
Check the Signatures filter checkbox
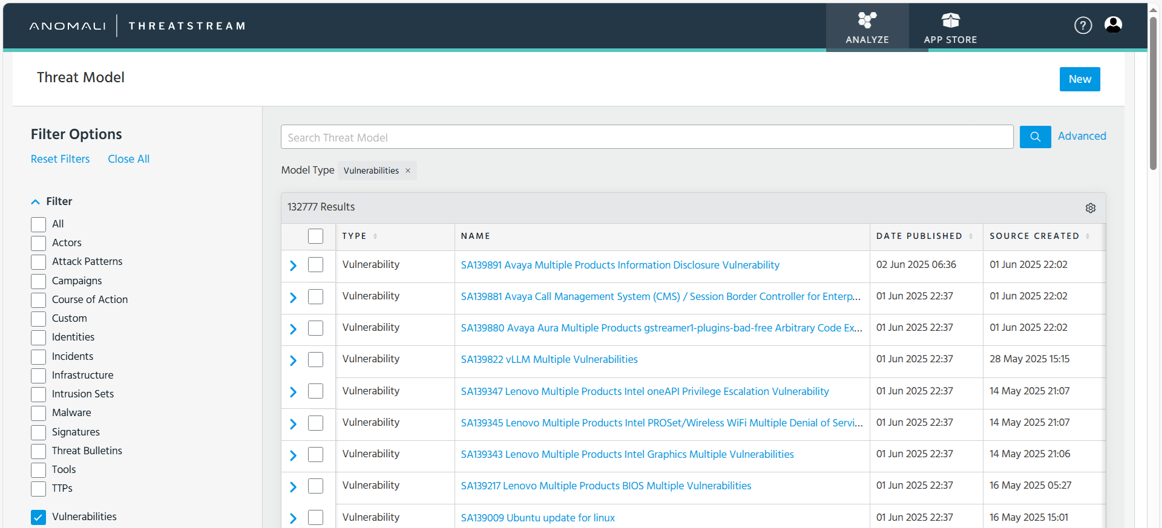point(38,432)
